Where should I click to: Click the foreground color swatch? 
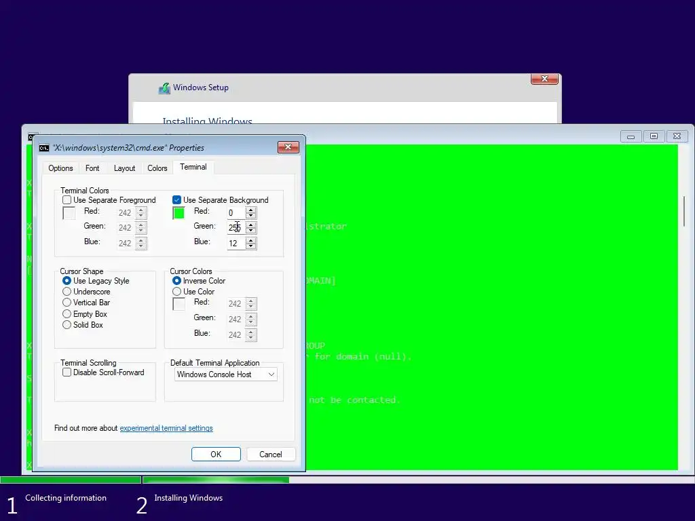[69, 213]
